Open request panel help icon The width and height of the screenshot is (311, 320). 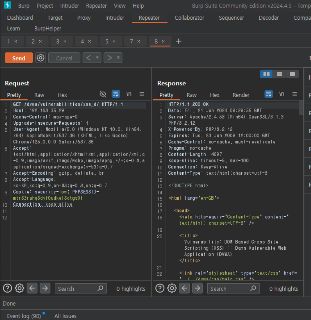pos(8,288)
